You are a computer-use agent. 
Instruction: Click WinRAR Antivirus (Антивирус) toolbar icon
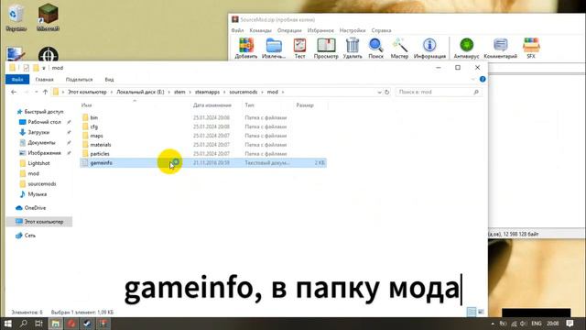click(466, 49)
